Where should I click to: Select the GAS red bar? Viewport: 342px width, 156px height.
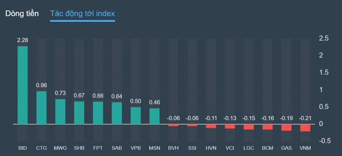click(286, 127)
